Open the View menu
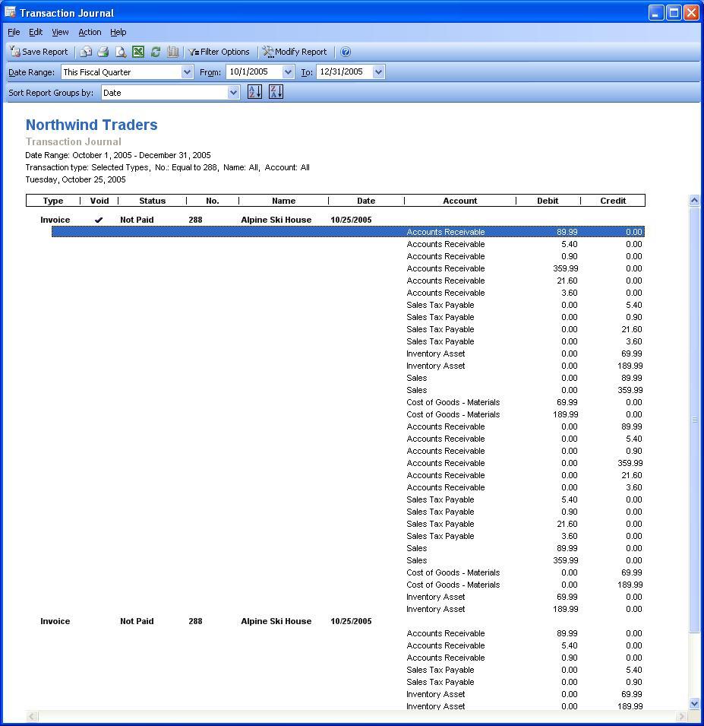Screen dimensions: 704x726 (60, 32)
